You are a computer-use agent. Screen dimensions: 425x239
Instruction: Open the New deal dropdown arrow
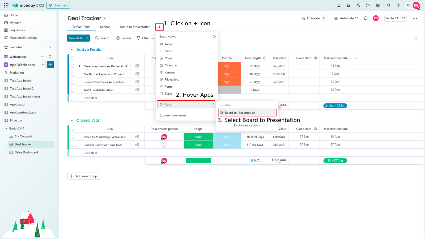coord(87,38)
